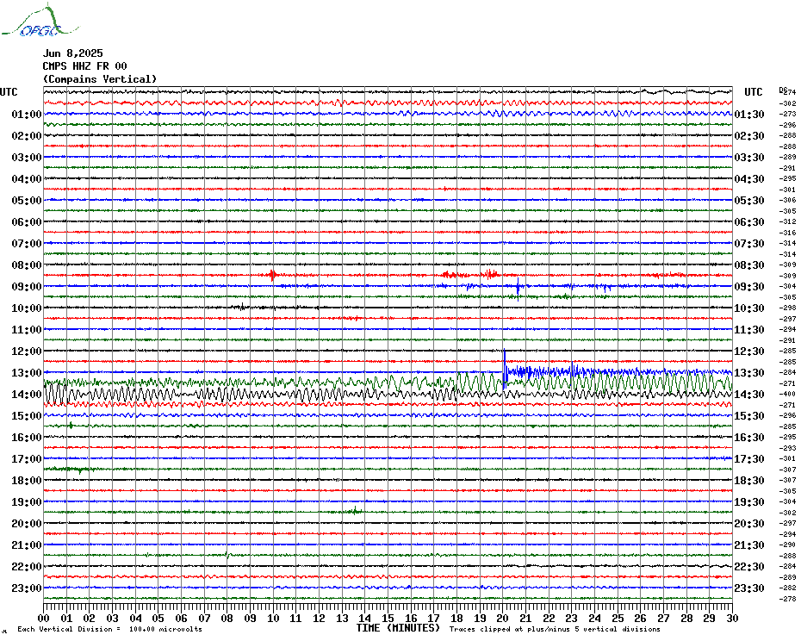Click minute label 13 on the time axis
The height and width of the screenshot is (641, 801).
pos(342,618)
